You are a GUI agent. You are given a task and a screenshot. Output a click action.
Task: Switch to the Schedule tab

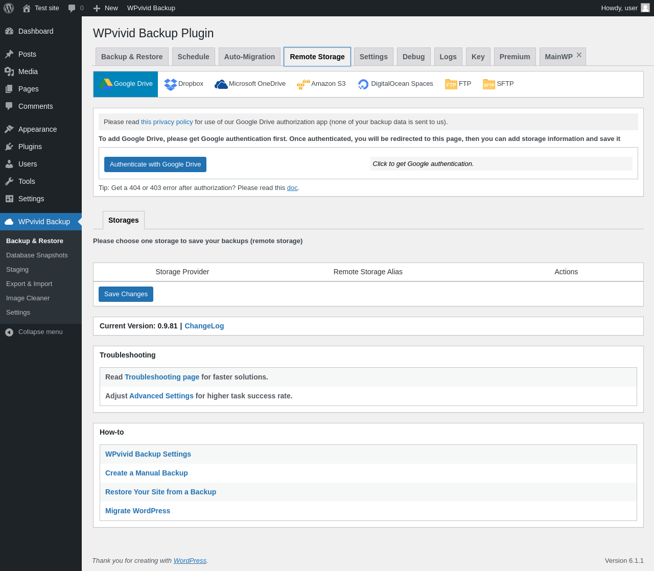[193, 57]
